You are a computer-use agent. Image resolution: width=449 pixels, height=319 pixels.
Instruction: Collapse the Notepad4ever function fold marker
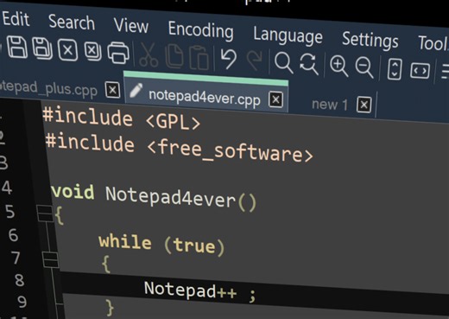click(x=45, y=214)
